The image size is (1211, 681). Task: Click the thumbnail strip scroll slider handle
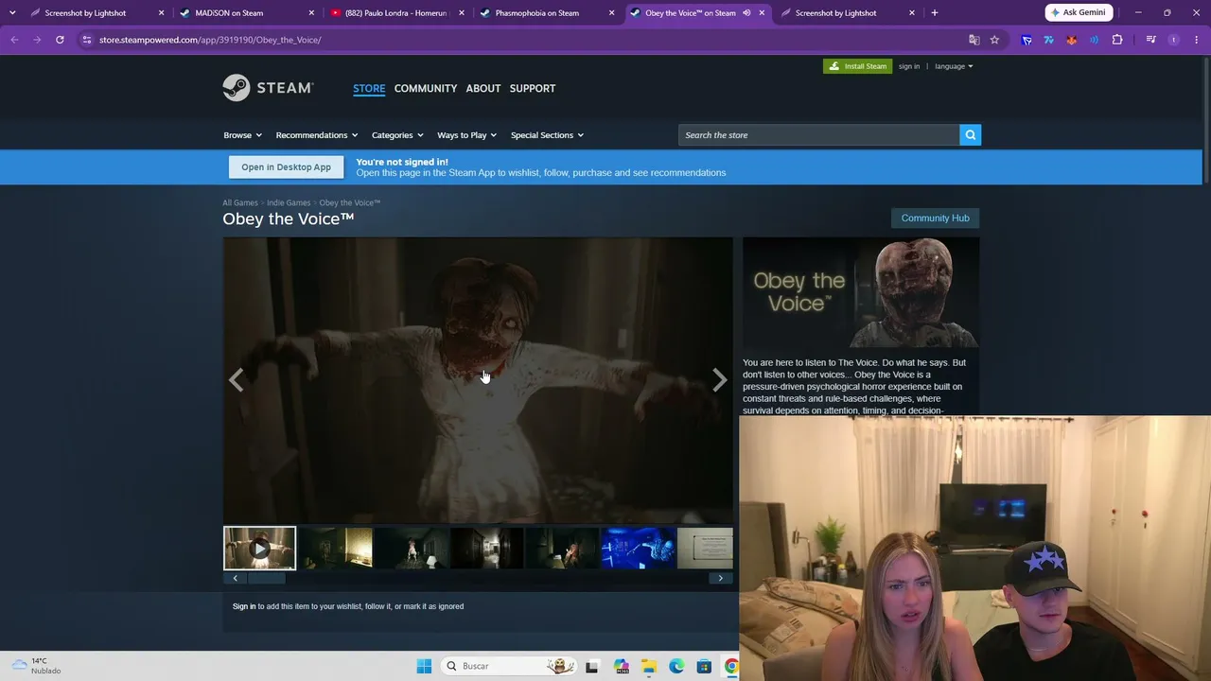point(266,578)
